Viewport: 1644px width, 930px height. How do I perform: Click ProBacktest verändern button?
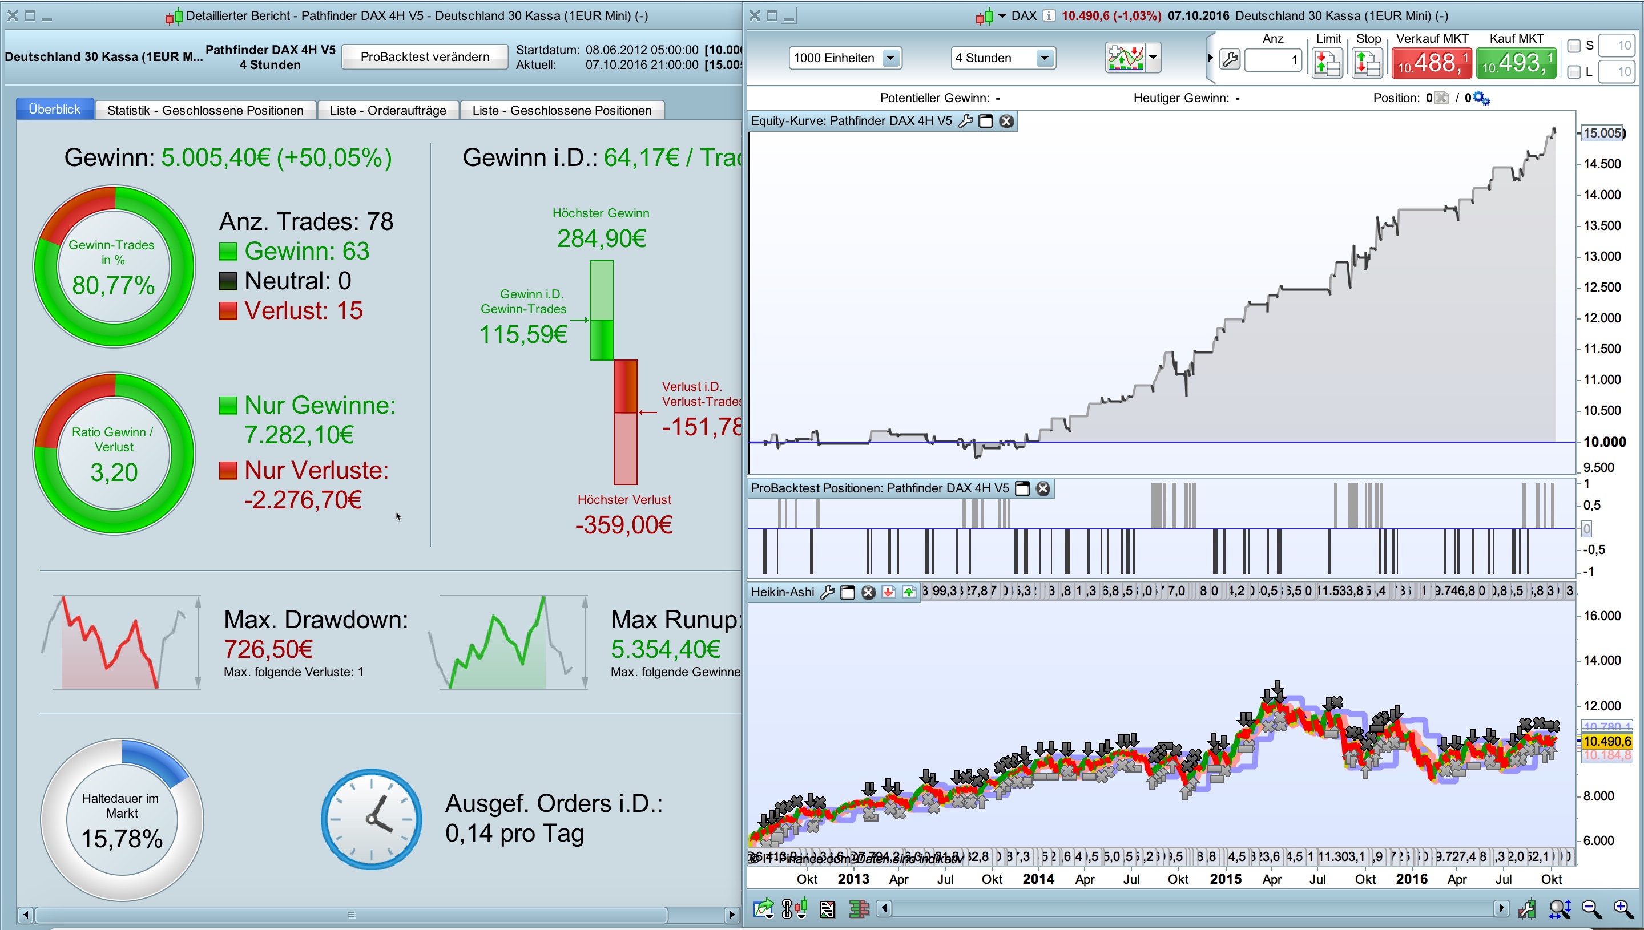[x=424, y=56]
